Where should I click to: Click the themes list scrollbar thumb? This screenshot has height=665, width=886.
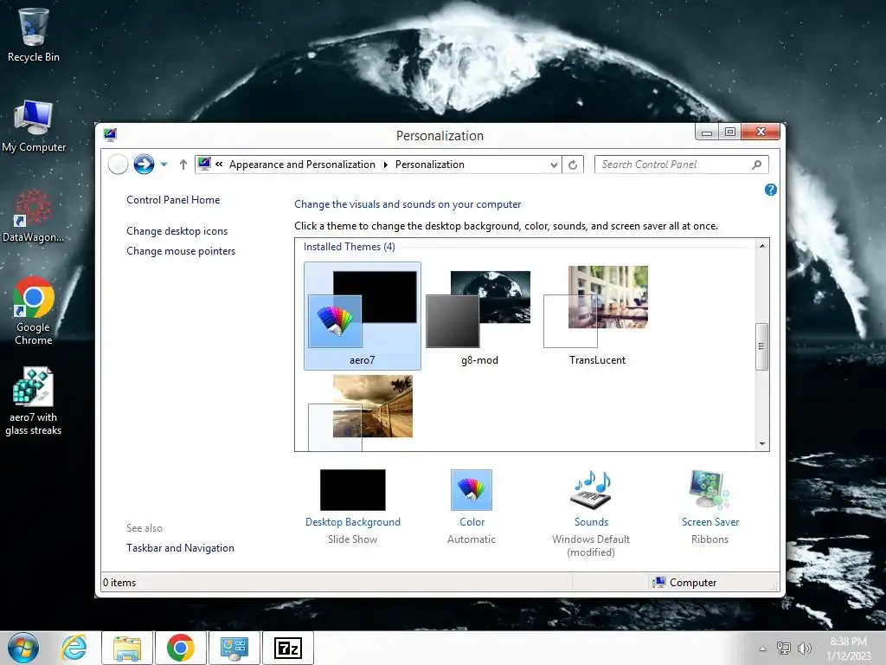coord(761,346)
